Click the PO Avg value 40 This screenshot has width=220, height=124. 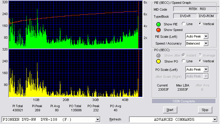pyautogui.click(x=115, y=110)
